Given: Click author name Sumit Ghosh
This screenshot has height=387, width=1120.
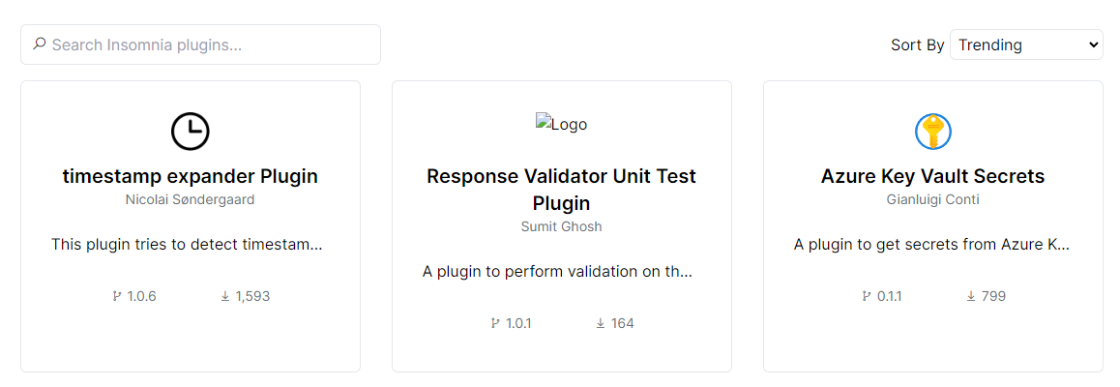Looking at the screenshot, I should pos(561,226).
